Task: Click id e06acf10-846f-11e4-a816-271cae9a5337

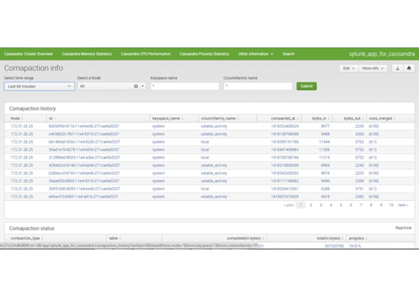Action: [83, 197]
